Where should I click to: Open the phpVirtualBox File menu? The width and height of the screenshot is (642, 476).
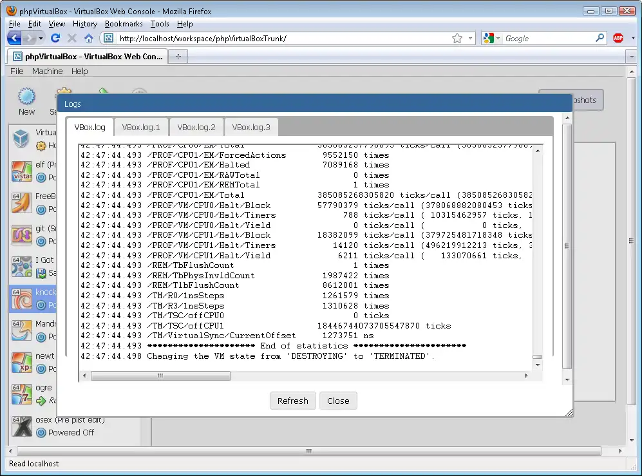click(x=17, y=71)
